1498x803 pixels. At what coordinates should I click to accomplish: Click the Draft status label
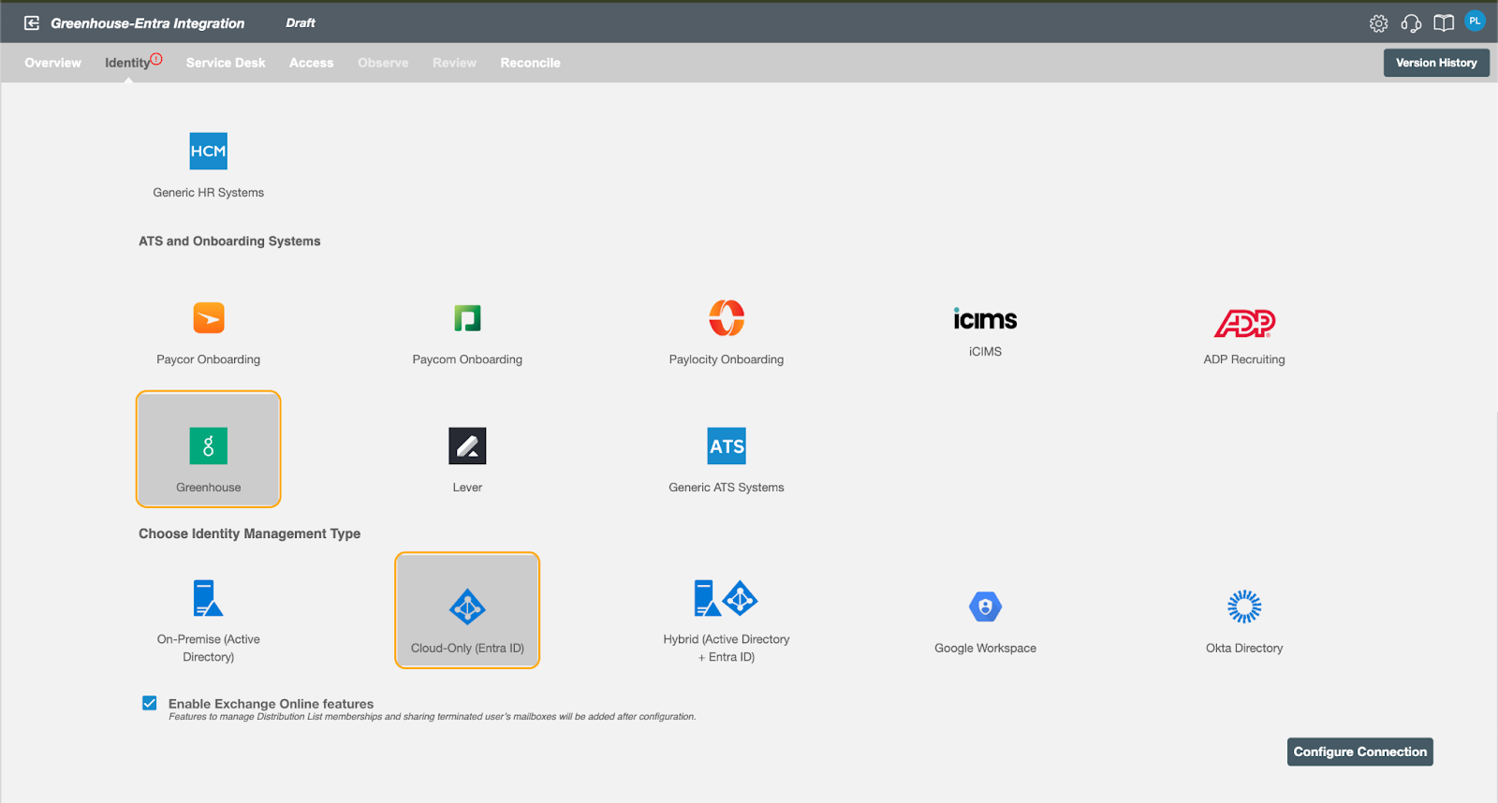pyautogui.click(x=301, y=22)
